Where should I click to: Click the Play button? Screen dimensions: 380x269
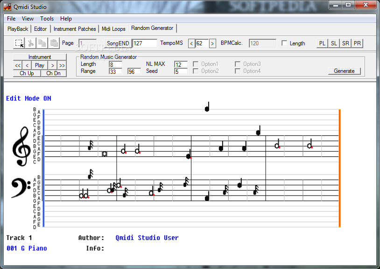(x=40, y=65)
